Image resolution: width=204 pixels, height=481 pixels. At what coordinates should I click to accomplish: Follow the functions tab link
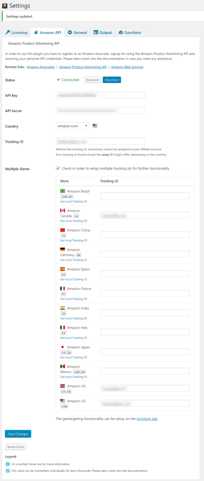coord(147,419)
